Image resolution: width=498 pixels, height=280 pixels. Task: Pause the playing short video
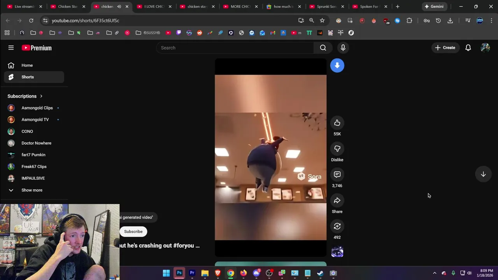coord(270,157)
